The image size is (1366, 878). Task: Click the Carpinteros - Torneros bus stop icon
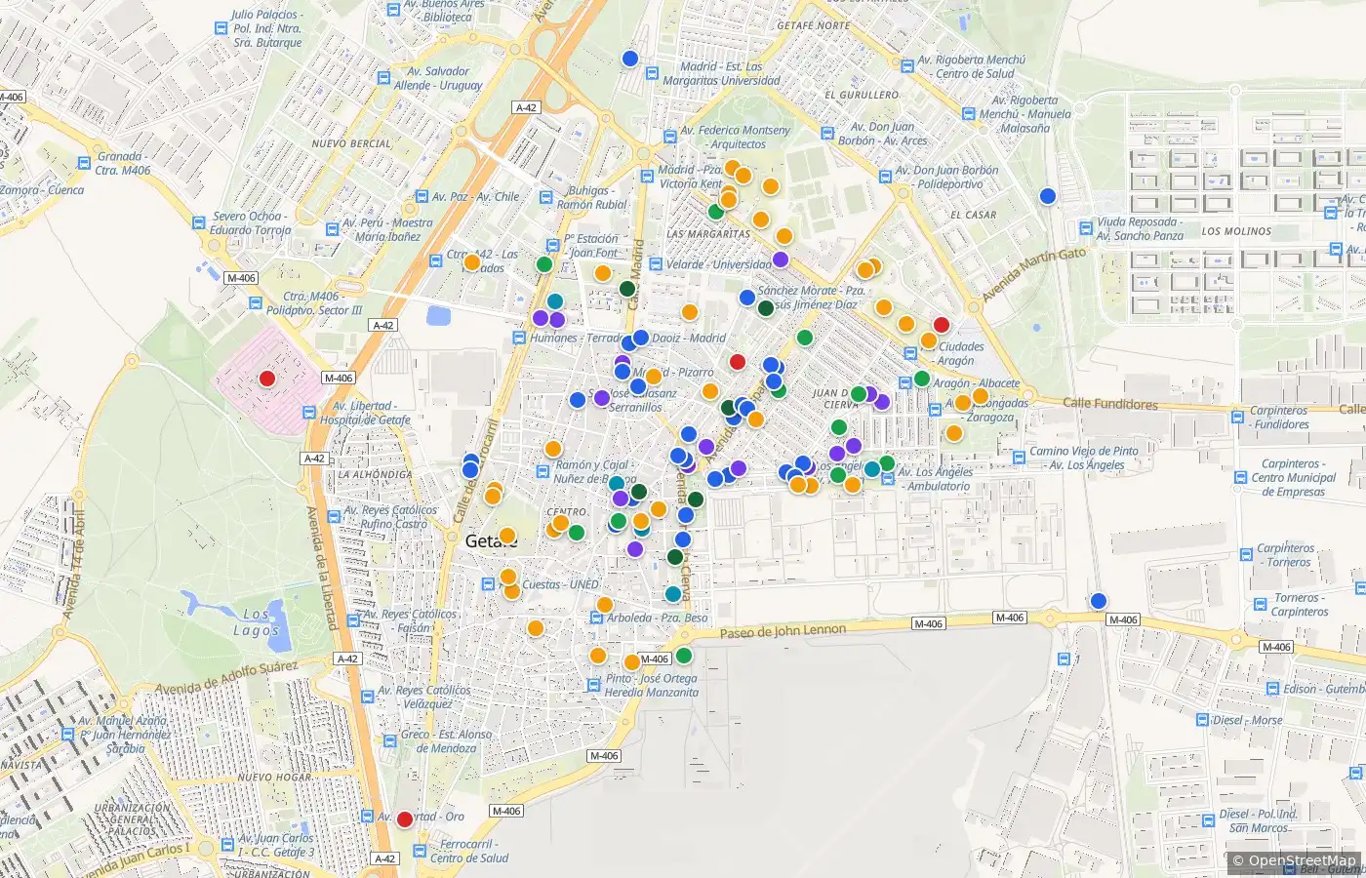coord(1246,555)
